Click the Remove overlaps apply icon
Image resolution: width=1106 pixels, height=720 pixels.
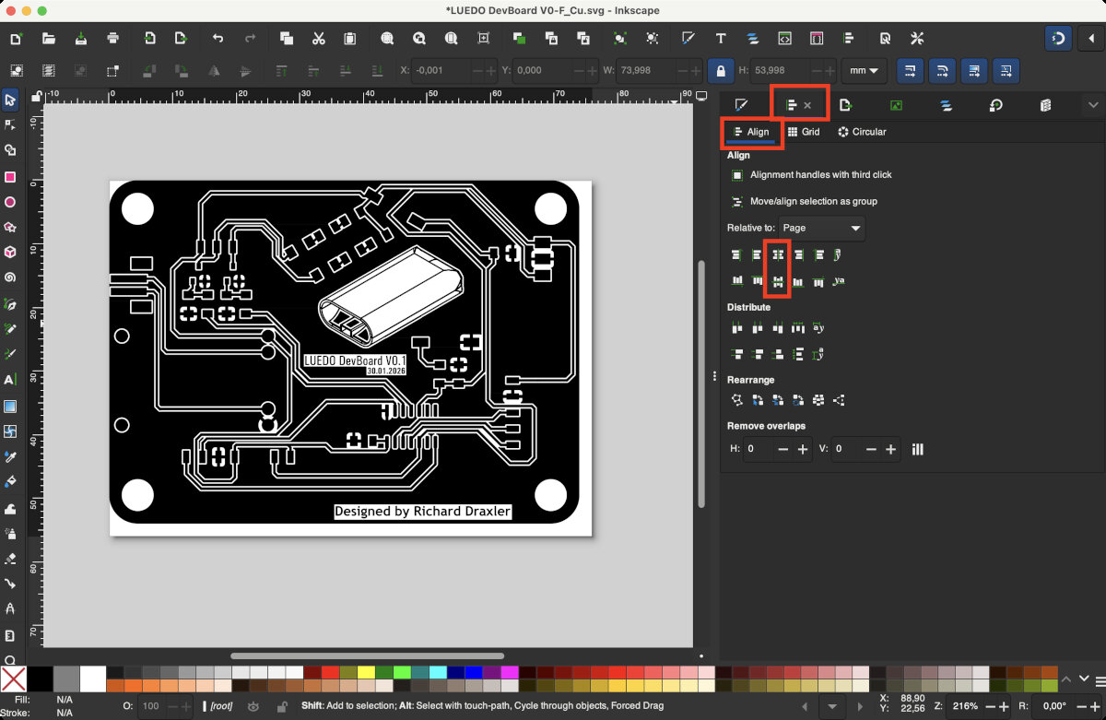(917, 449)
